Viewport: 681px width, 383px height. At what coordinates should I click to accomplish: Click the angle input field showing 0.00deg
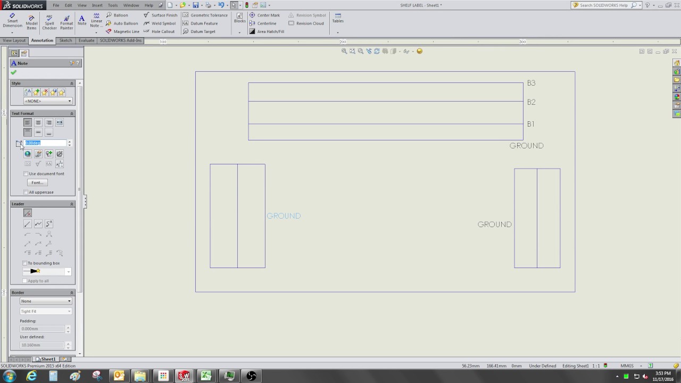click(45, 143)
